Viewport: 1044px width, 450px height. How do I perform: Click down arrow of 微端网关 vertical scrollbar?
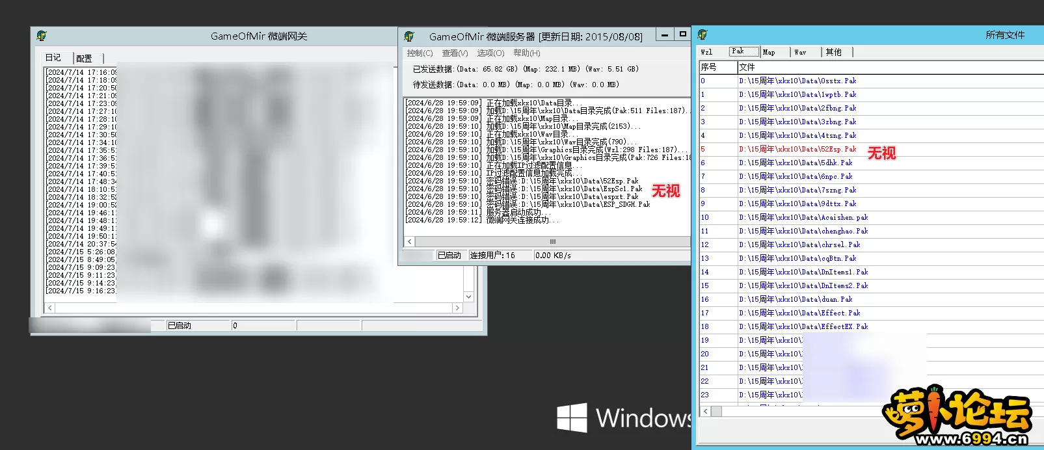tap(468, 297)
